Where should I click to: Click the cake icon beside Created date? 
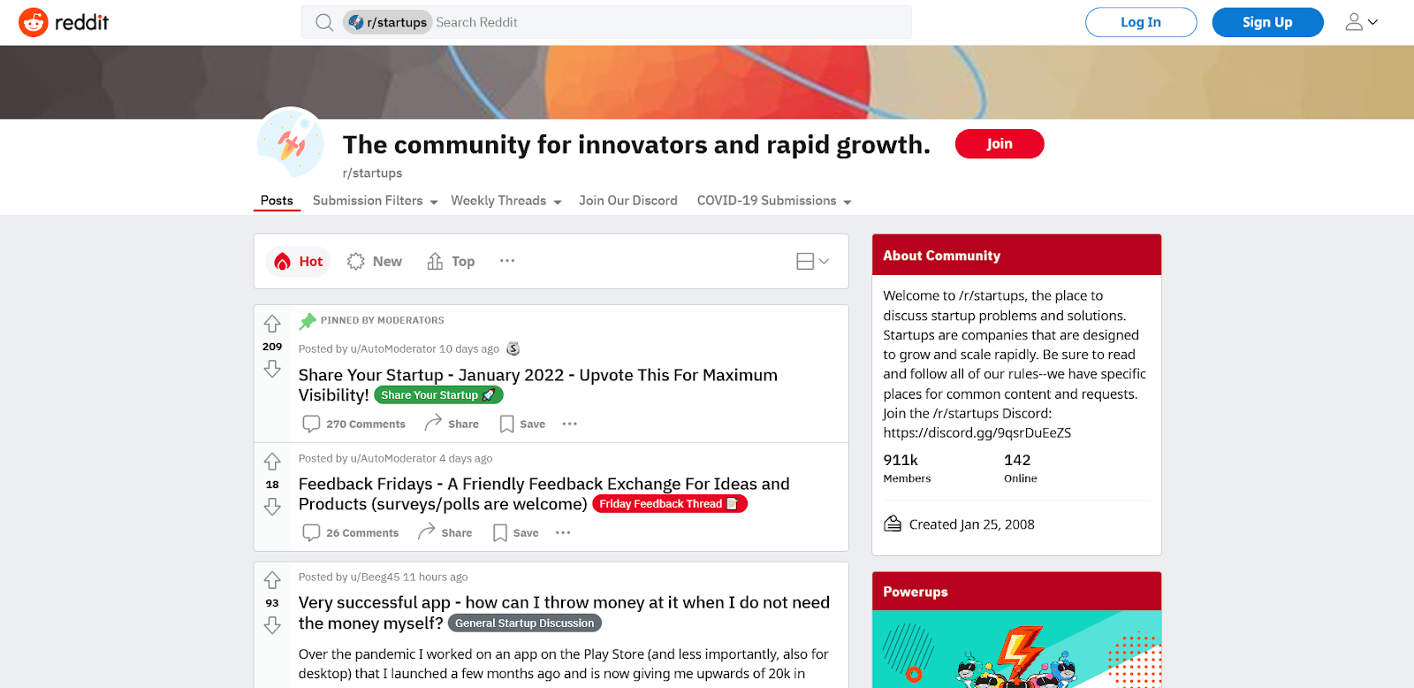[x=893, y=524]
